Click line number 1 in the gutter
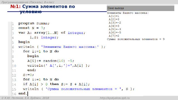 click(x=13, y=24)
